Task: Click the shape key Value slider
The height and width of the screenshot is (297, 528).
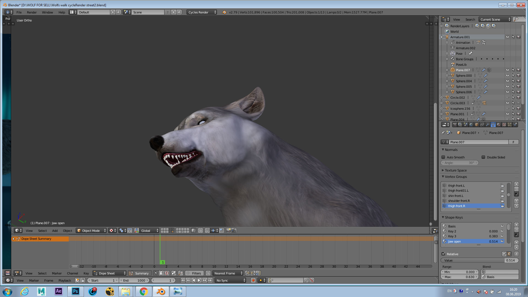Action: point(480,260)
